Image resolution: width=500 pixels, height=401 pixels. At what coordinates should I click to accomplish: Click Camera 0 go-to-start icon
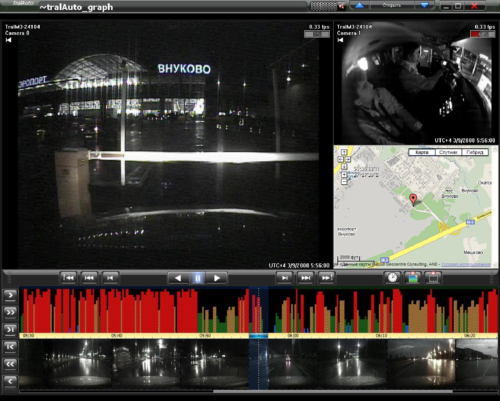(9, 40)
